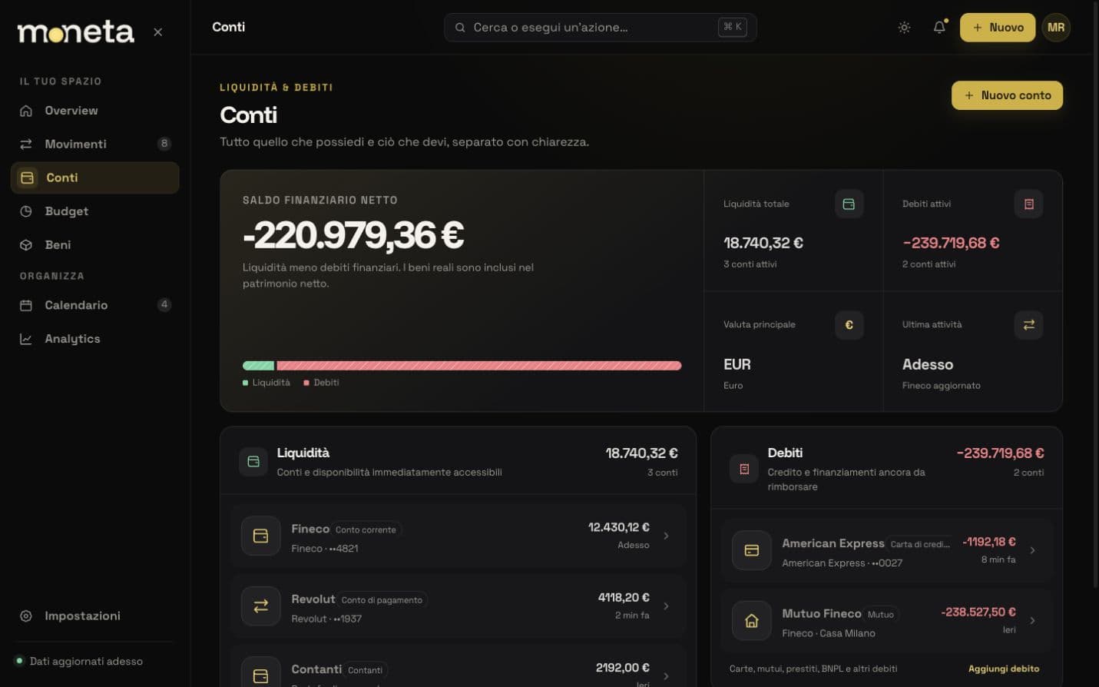Click the red Debiti portion of the bar
The image size is (1099, 687).
(x=479, y=366)
